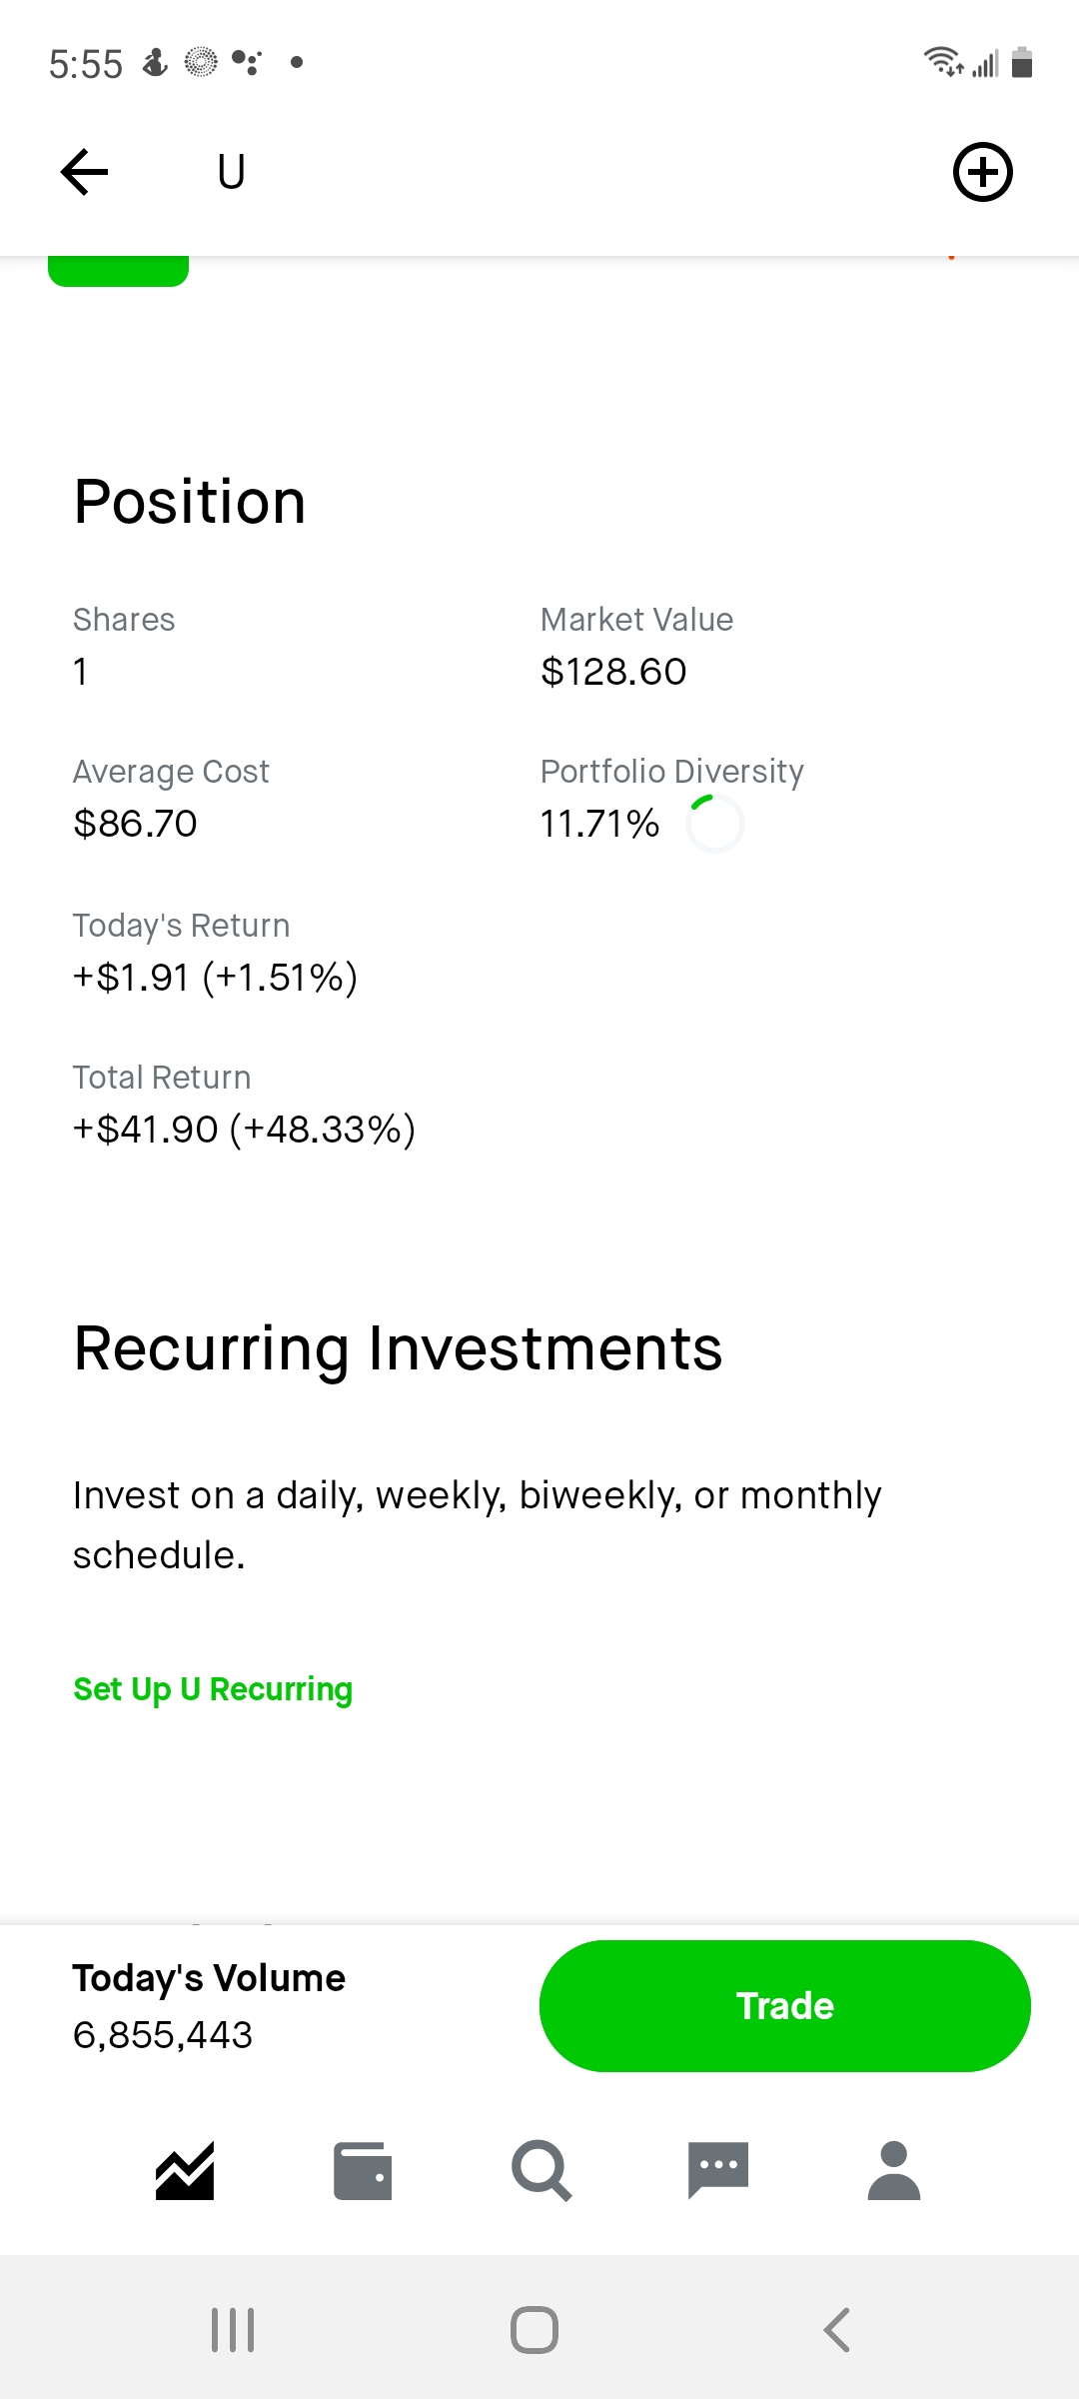
Task: Tap the Average Cost value $86.70
Action: pos(135,824)
